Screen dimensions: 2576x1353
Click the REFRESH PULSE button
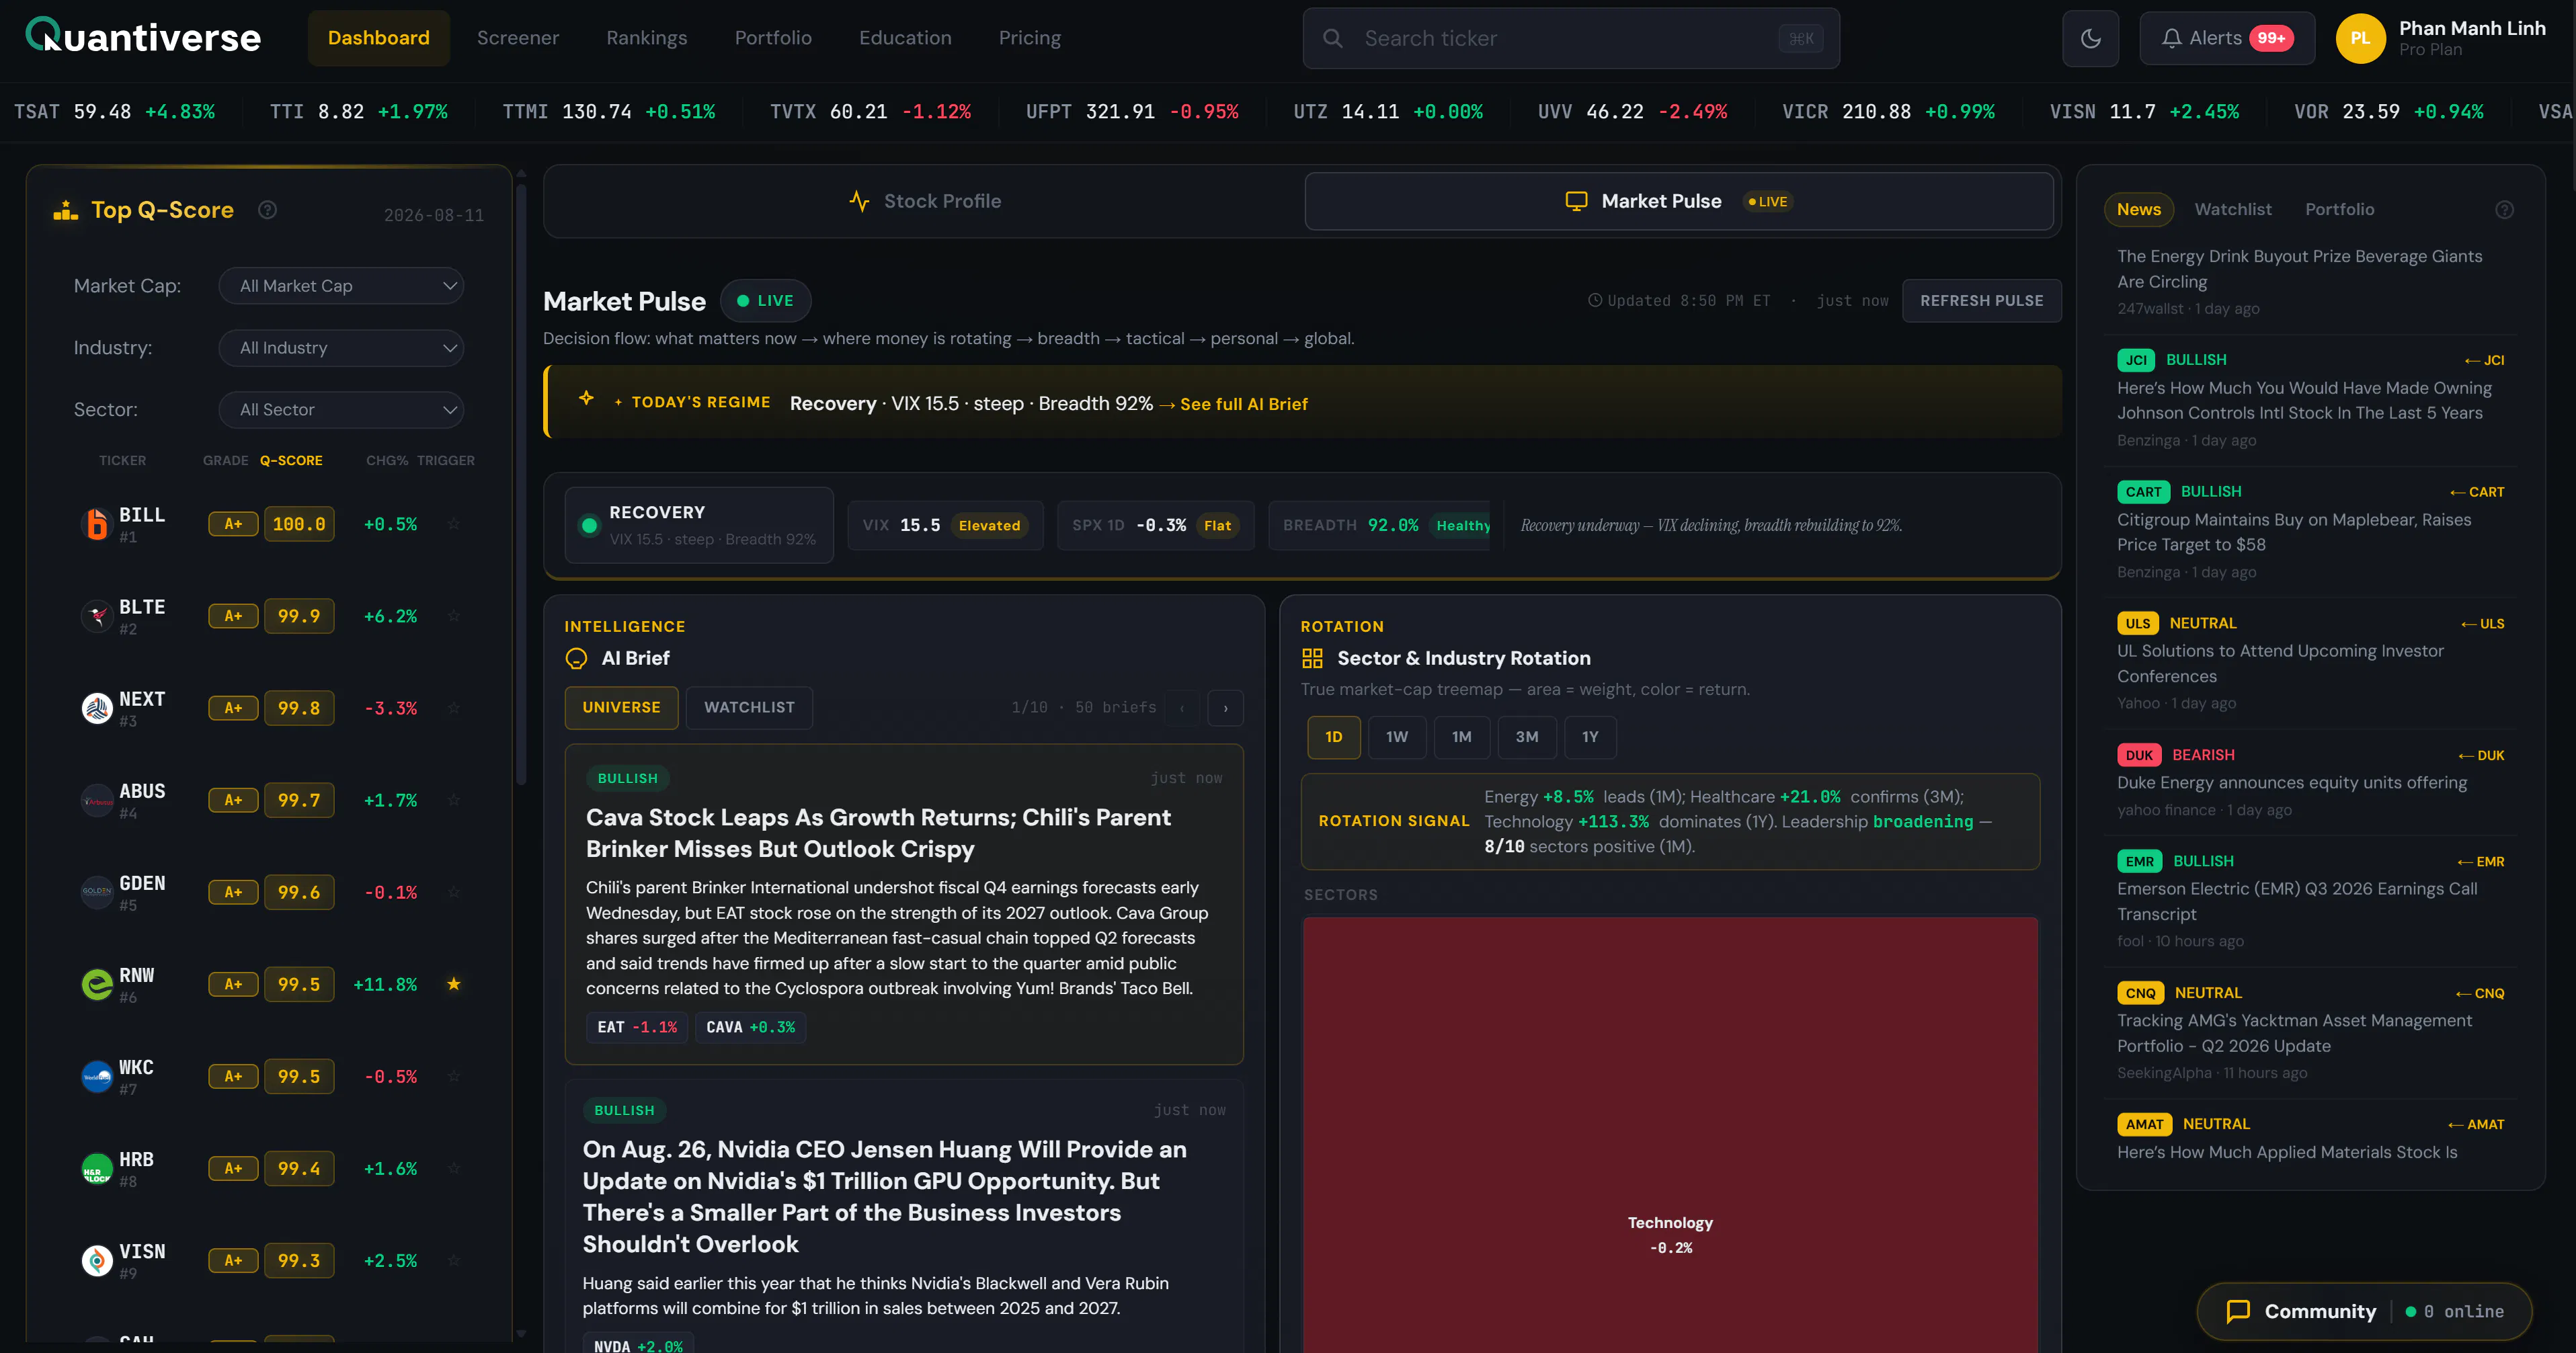pos(1981,301)
